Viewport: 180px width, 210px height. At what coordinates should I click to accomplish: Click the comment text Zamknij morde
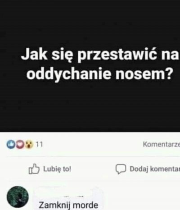[x=68, y=205]
